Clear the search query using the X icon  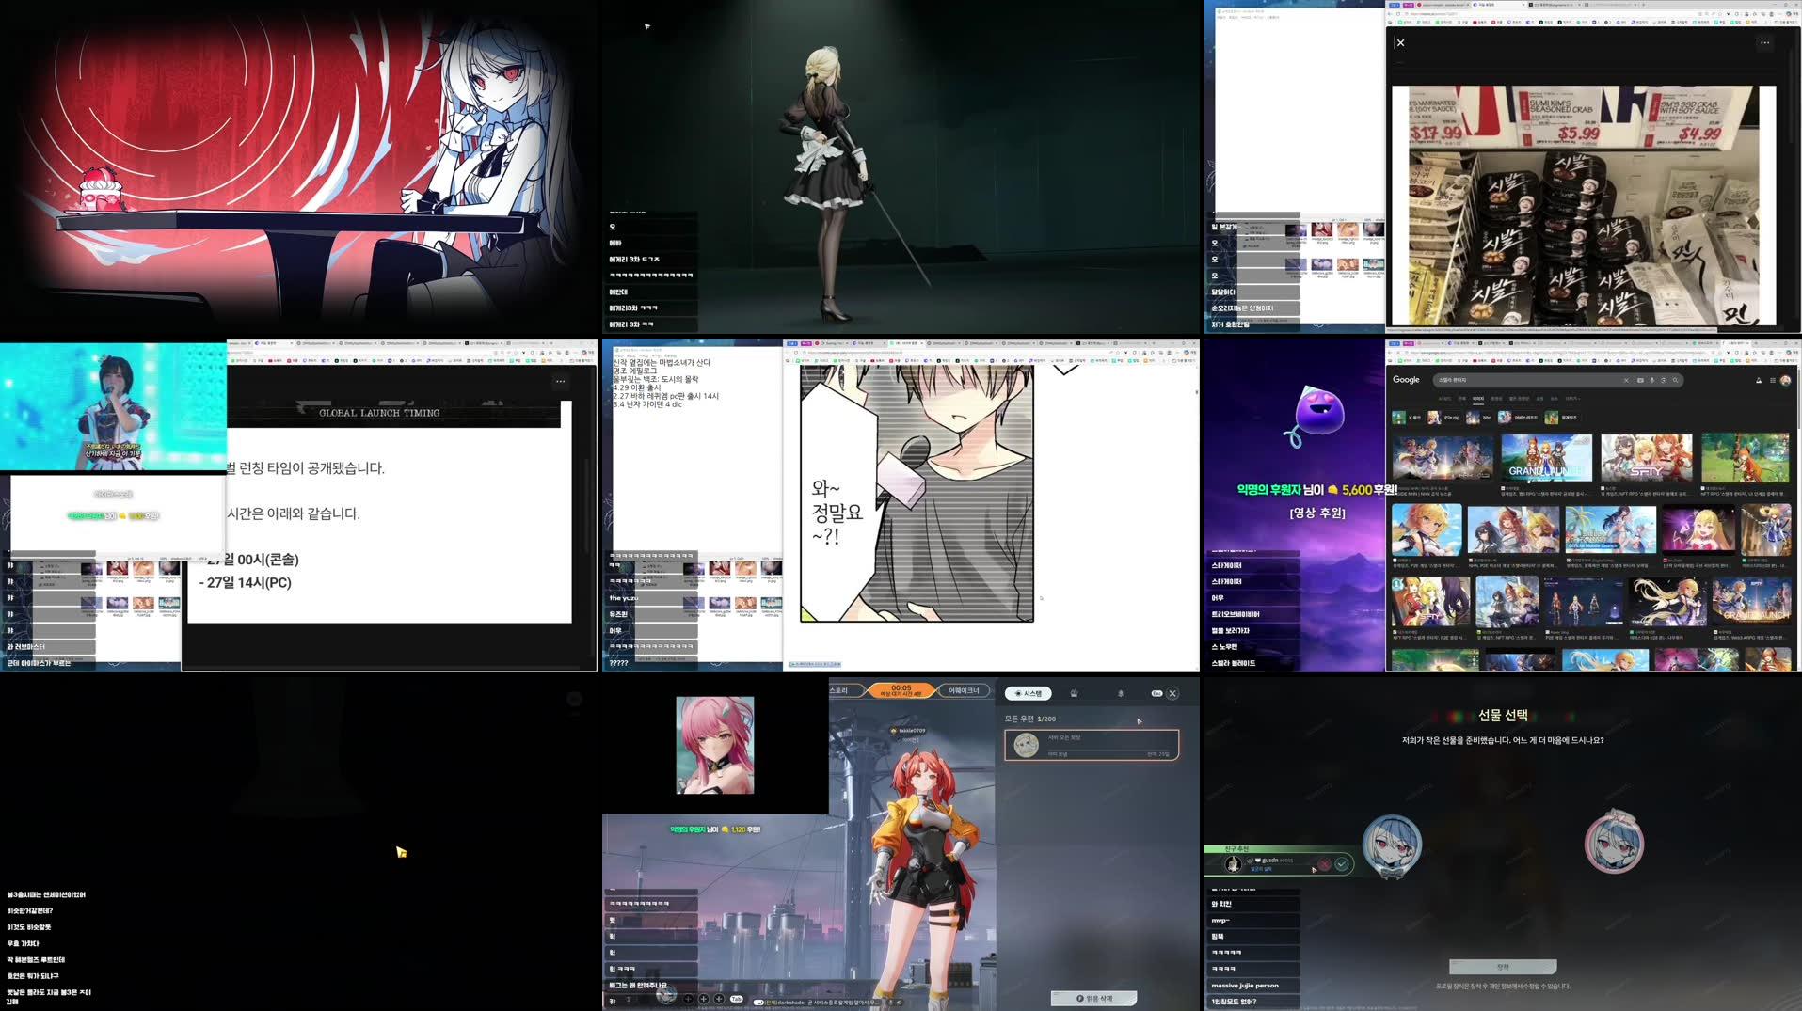1626,380
